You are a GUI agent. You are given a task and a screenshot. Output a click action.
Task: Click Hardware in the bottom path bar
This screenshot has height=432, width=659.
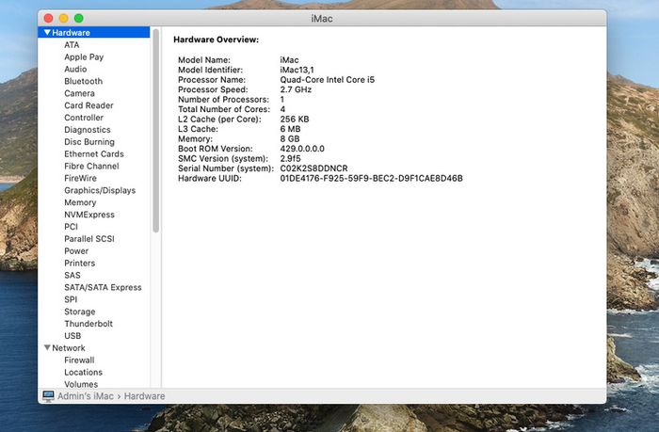coord(144,396)
